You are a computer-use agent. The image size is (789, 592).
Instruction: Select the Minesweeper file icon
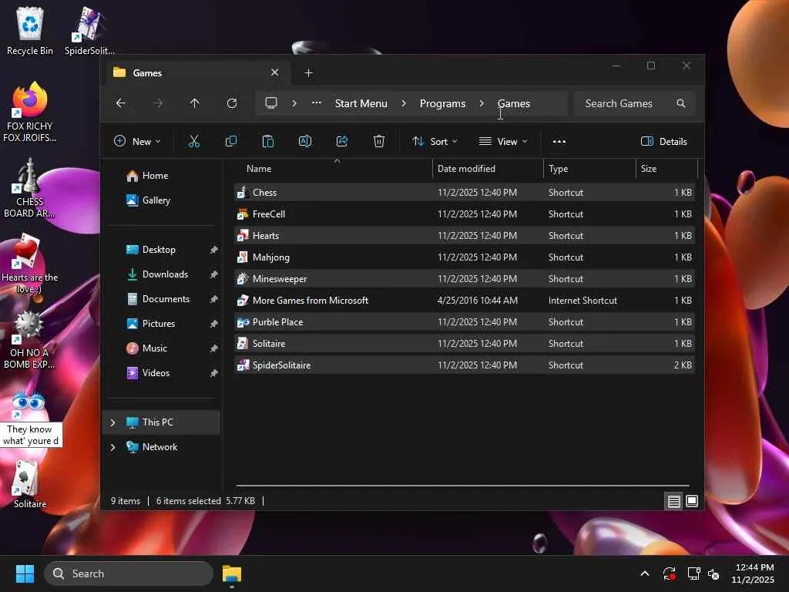tap(243, 279)
